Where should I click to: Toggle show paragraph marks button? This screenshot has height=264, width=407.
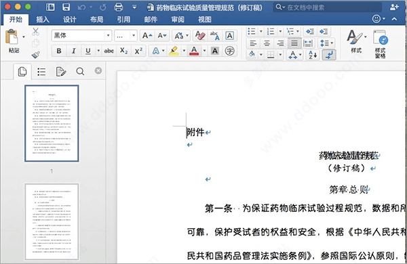[x=328, y=55]
